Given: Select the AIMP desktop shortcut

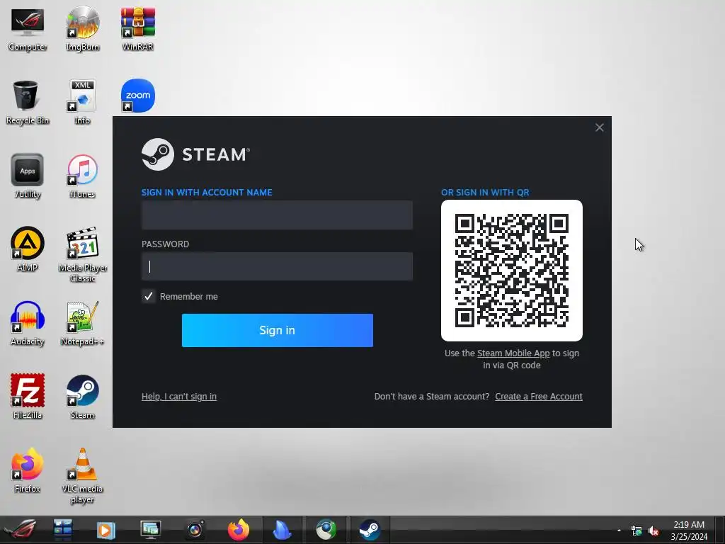Looking at the screenshot, I should [x=28, y=249].
